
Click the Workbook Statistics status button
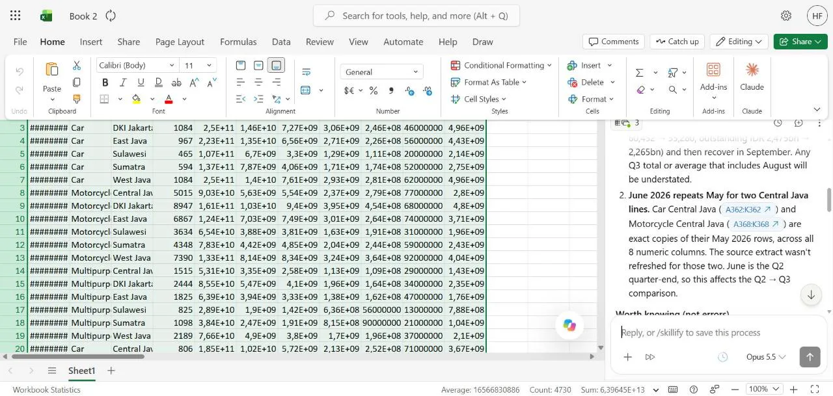click(47, 389)
